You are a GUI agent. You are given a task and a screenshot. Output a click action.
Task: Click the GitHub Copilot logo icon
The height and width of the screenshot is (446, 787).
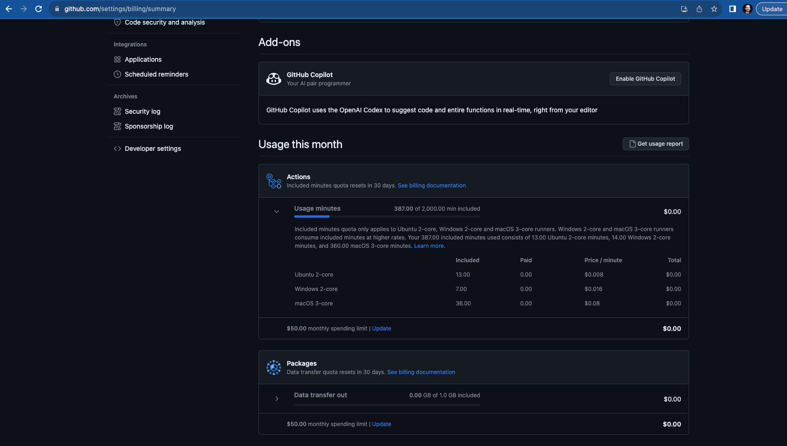click(274, 79)
